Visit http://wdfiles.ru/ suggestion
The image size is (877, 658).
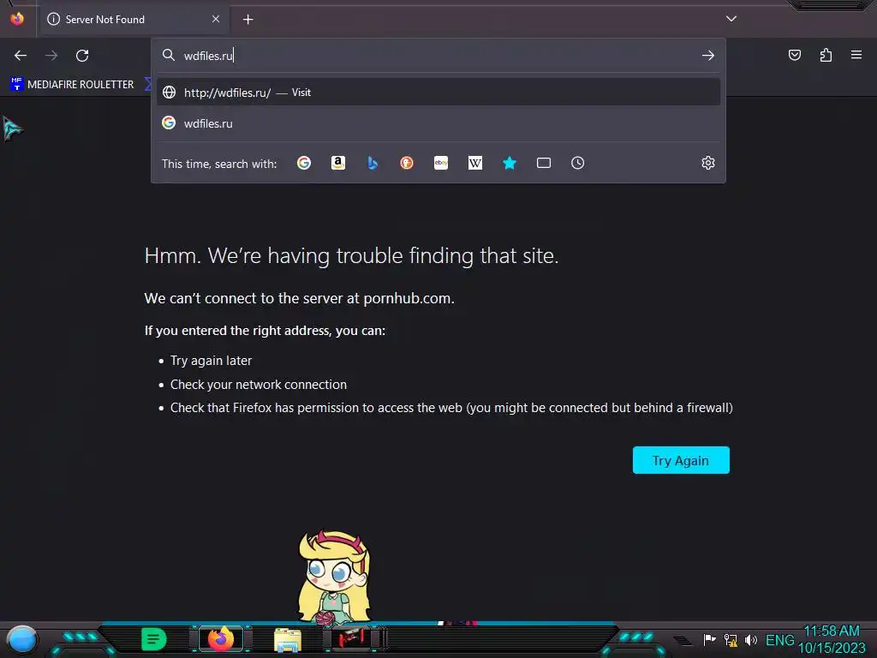coord(438,93)
